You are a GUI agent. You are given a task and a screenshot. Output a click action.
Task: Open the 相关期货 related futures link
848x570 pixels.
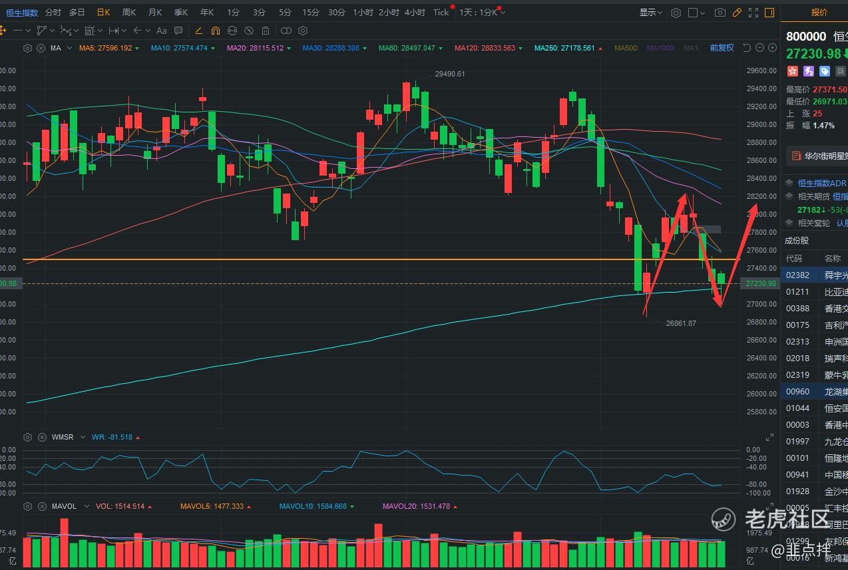pos(815,196)
